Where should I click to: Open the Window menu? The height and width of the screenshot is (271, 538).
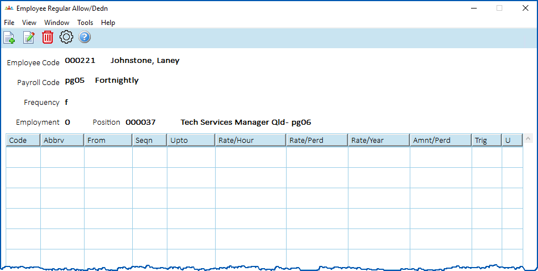pyautogui.click(x=57, y=23)
